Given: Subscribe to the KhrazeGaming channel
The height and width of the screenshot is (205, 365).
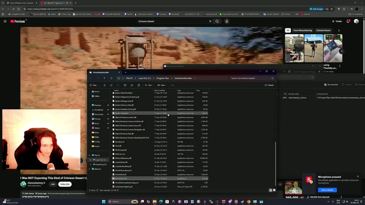Looking at the screenshot, I should 65,184.
